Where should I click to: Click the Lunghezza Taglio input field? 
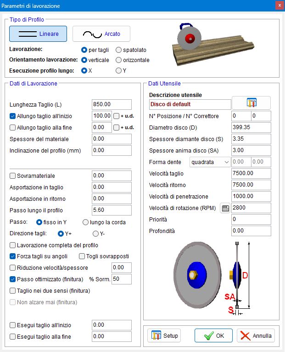112,104
